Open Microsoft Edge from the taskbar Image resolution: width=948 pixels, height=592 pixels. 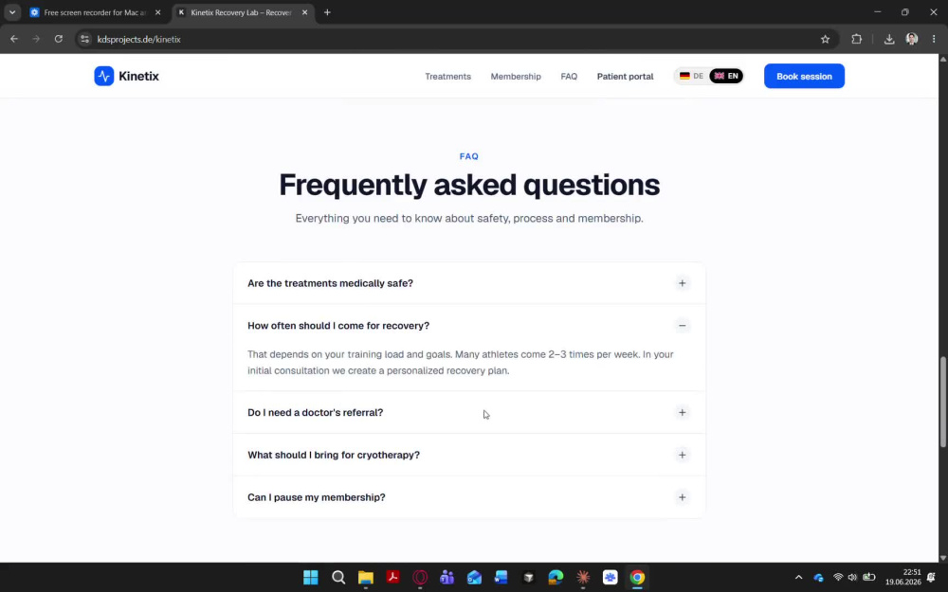pyautogui.click(x=556, y=578)
